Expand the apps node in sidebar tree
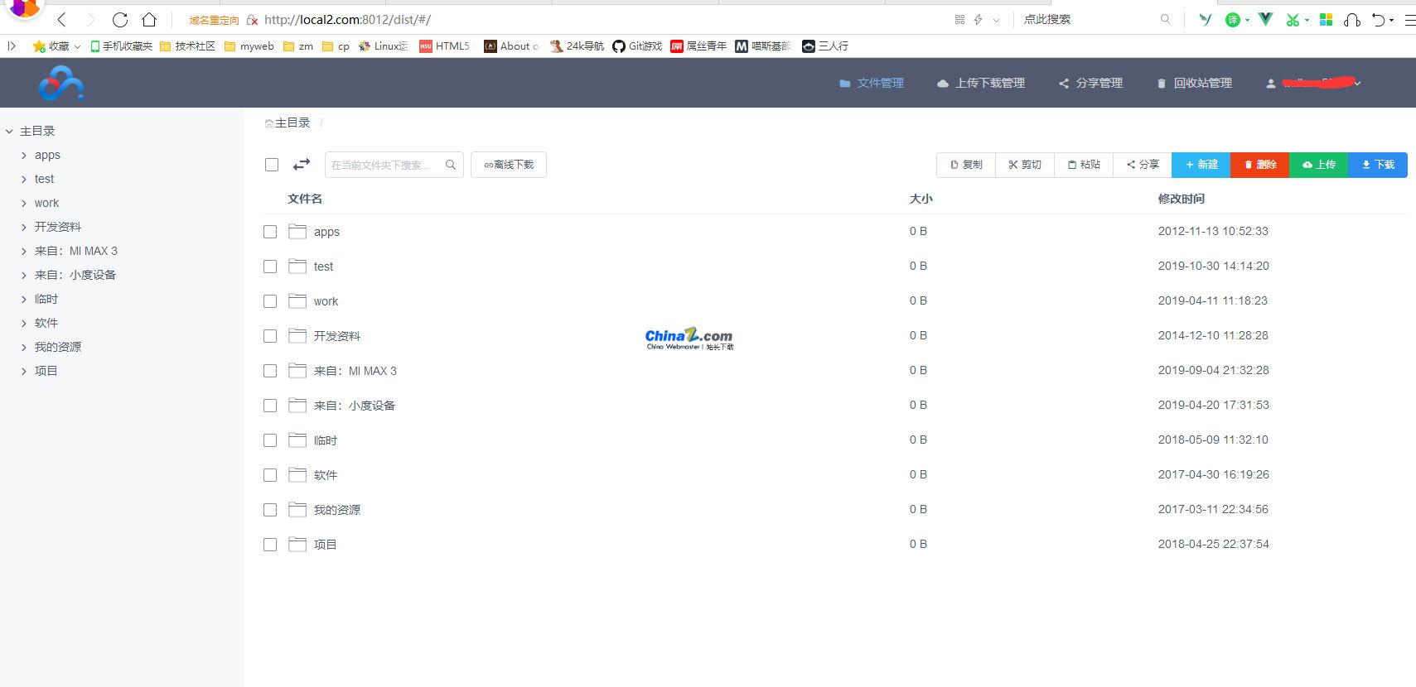 click(x=24, y=155)
